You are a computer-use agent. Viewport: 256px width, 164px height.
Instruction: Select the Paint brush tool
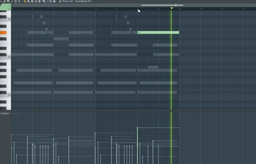tap(29, 1)
